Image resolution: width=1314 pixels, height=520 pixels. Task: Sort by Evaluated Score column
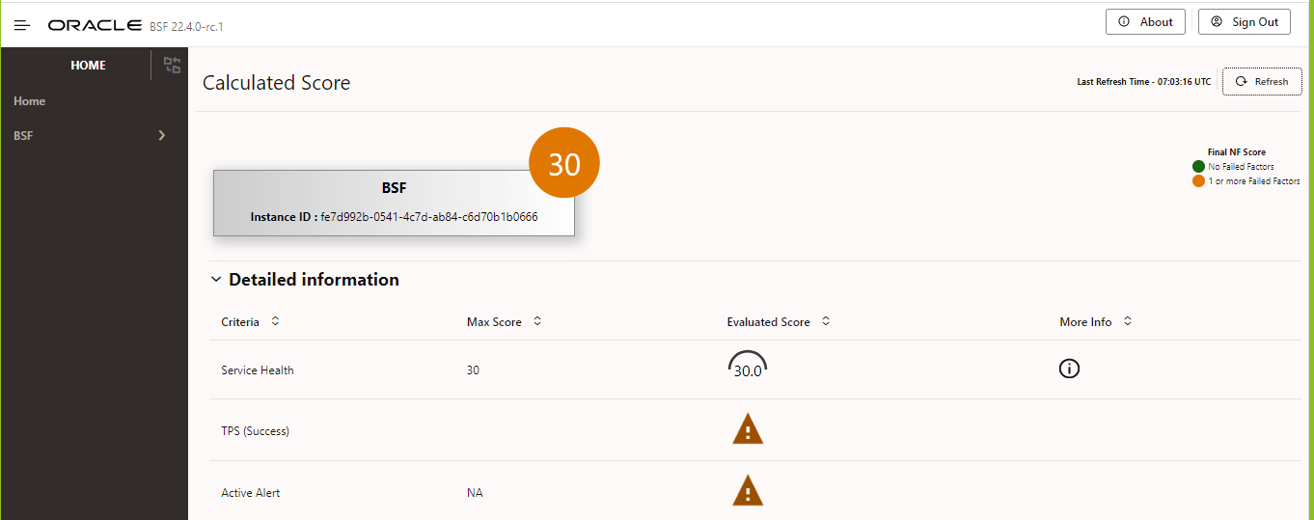(826, 321)
